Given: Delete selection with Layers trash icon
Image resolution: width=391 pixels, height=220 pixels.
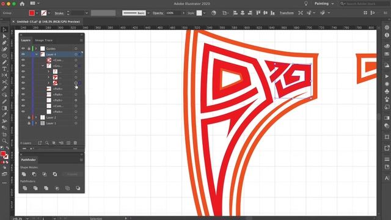Looking at the screenshot, I should coord(75,143).
